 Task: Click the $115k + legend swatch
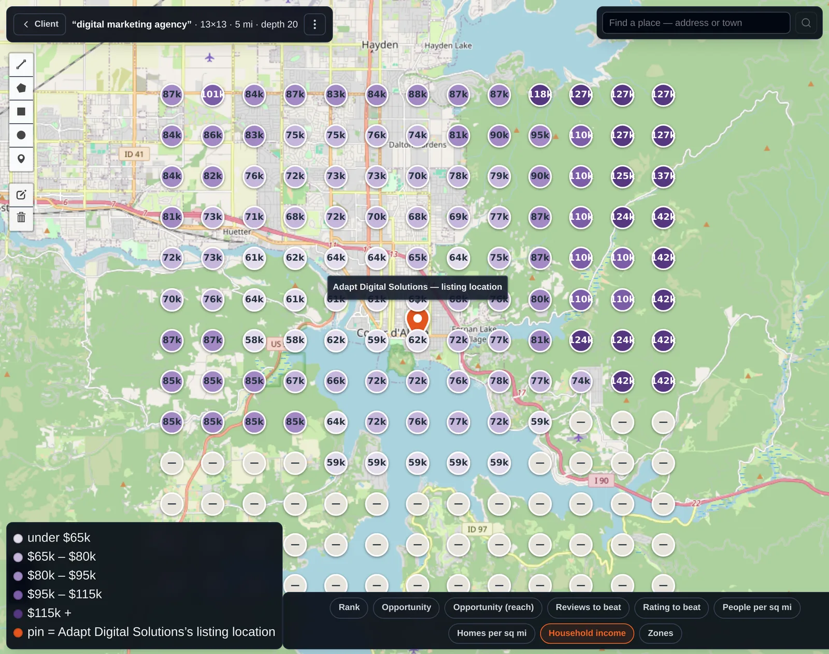[x=18, y=614]
